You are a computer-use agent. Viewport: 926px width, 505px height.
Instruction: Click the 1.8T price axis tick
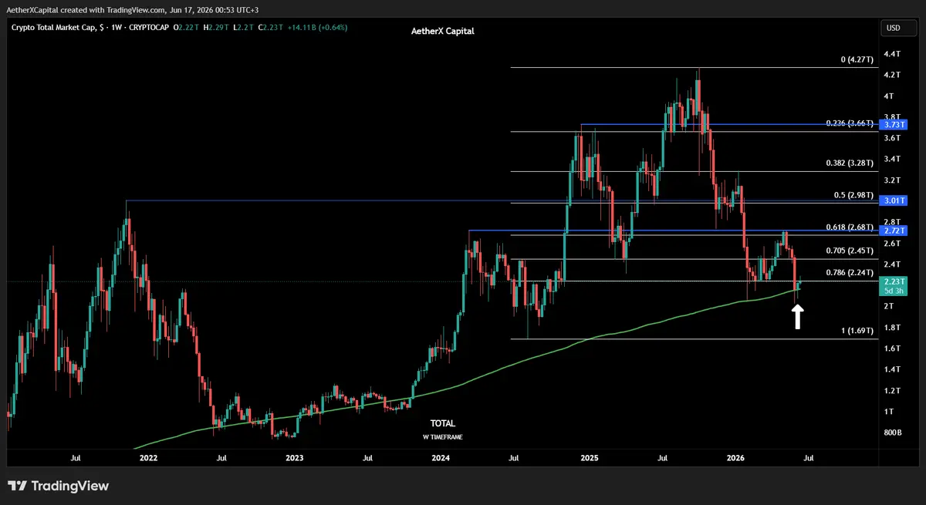(892, 328)
